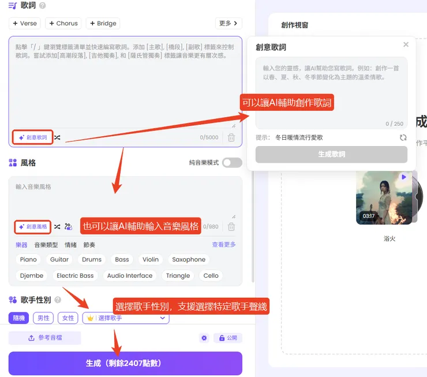Add a Chorus tag
The height and width of the screenshot is (377, 427).
click(63, 24)
